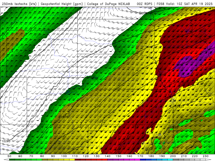The height and width of the screenshot is (161, 215).
Task: Click the 'College of DuPage NEXLAB' label
Action: [109, 4]
